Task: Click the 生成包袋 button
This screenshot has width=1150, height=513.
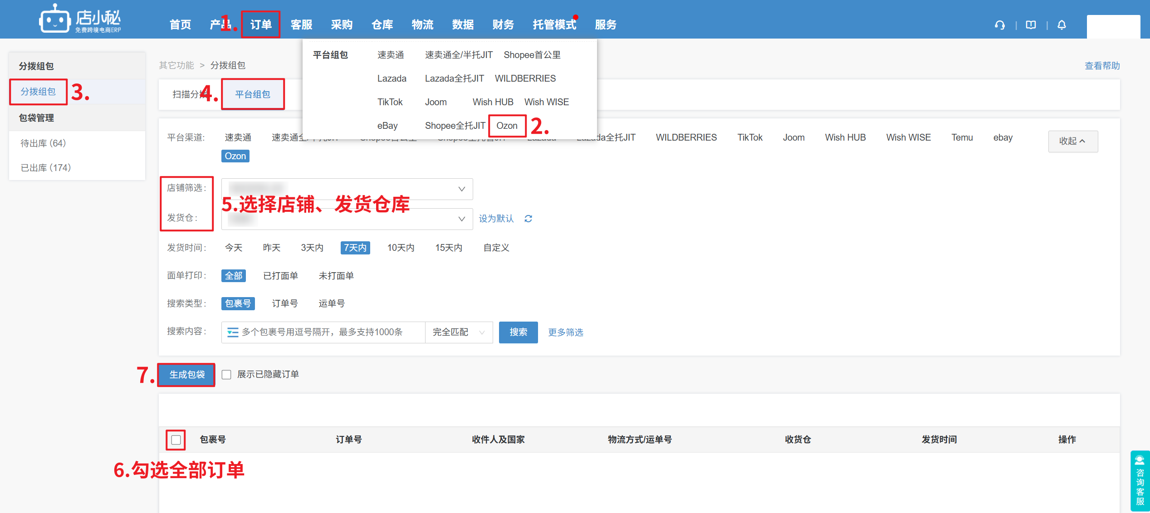Action: (187, 375)
